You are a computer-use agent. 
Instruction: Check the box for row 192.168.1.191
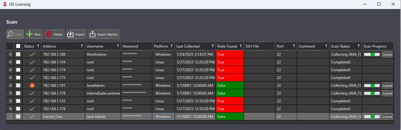point(18,86)
